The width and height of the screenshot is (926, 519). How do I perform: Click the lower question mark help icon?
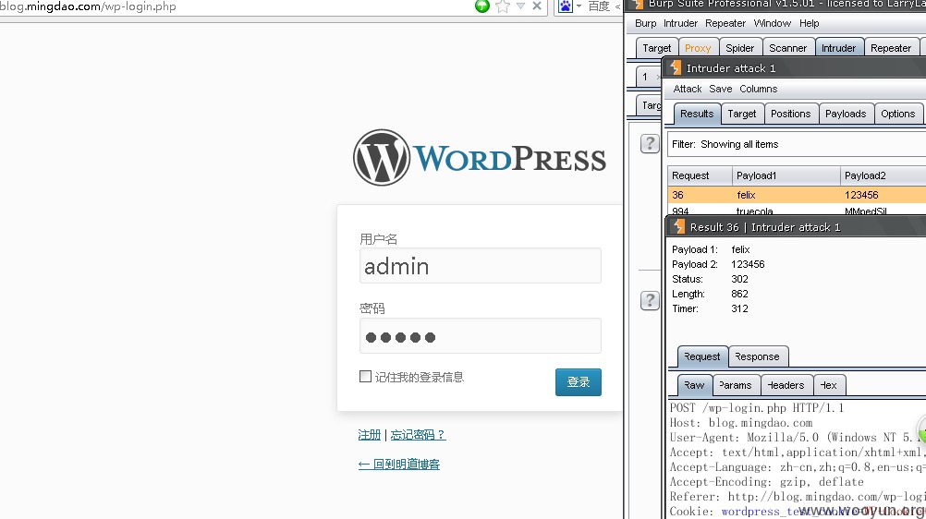[x=650, y=300]
